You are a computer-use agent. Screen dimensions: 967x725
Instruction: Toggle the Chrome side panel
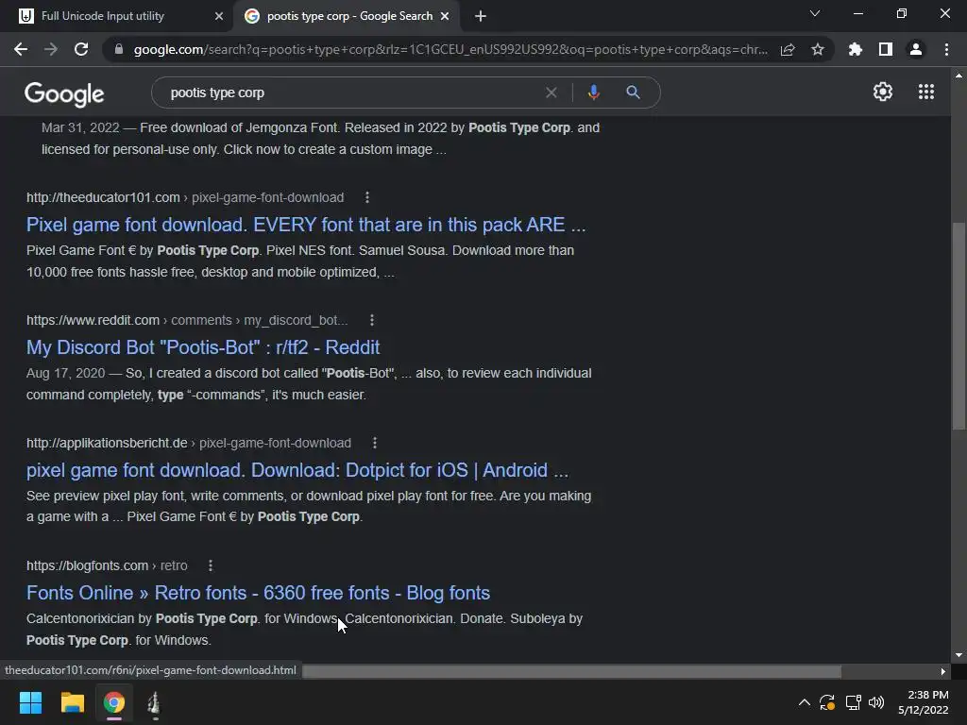[886, 49]
